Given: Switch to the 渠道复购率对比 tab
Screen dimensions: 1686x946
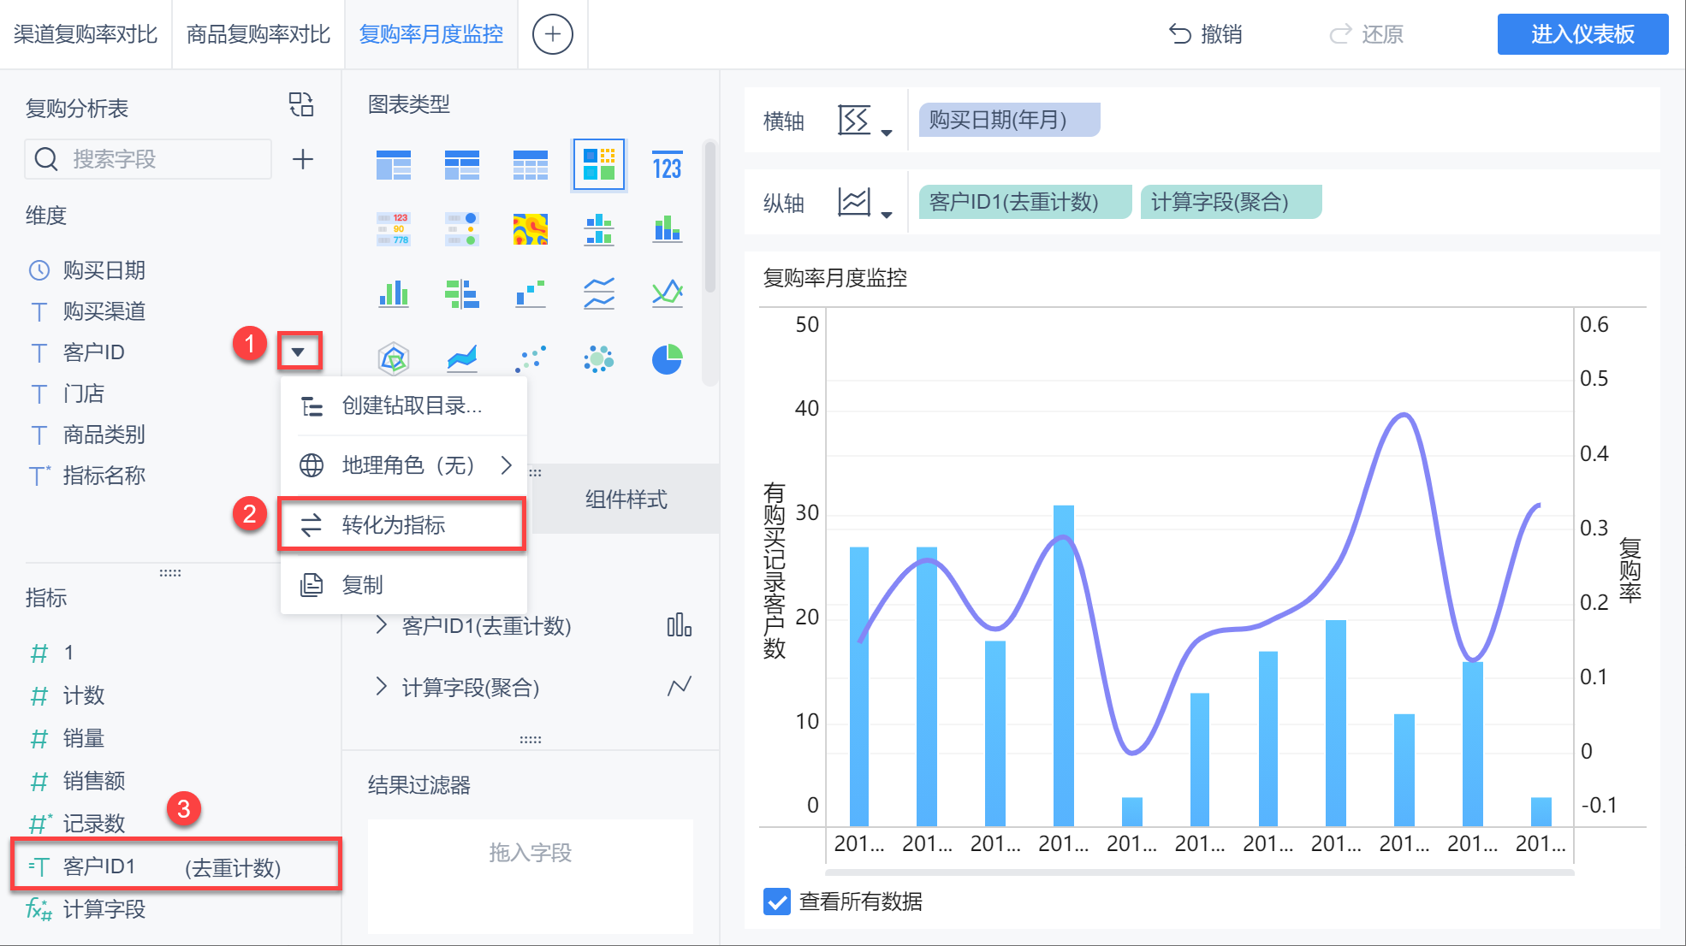Looking at the screenshot, I should coord(86,34).
